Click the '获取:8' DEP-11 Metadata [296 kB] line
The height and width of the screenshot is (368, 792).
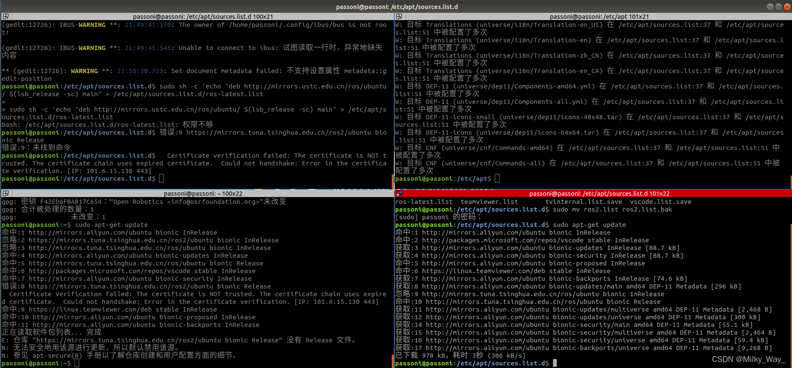(x=568, y=286)
